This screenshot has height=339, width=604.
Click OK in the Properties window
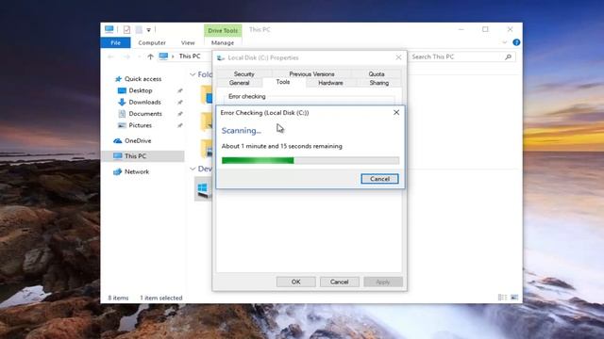pos(295,282)
